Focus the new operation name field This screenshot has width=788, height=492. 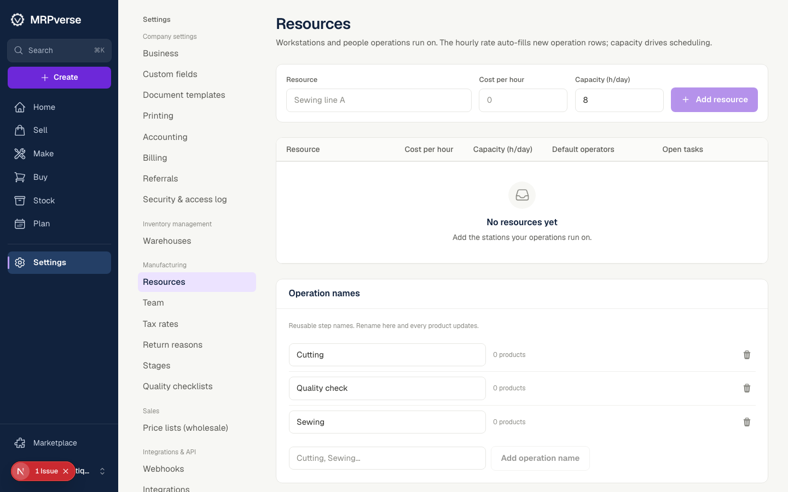[x=387, y=458]
